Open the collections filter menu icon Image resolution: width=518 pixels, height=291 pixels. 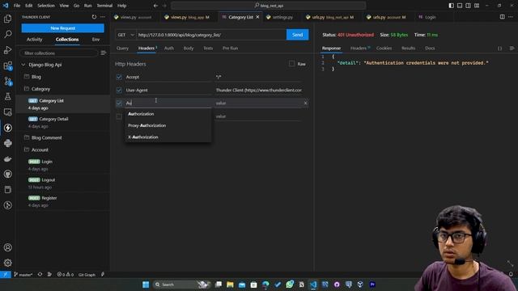(x=104, y=53)
